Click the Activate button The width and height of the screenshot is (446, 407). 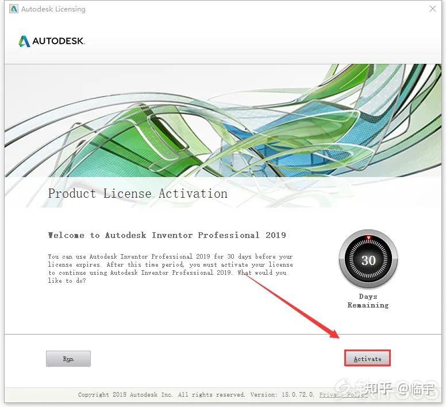[x=367, y=358]
